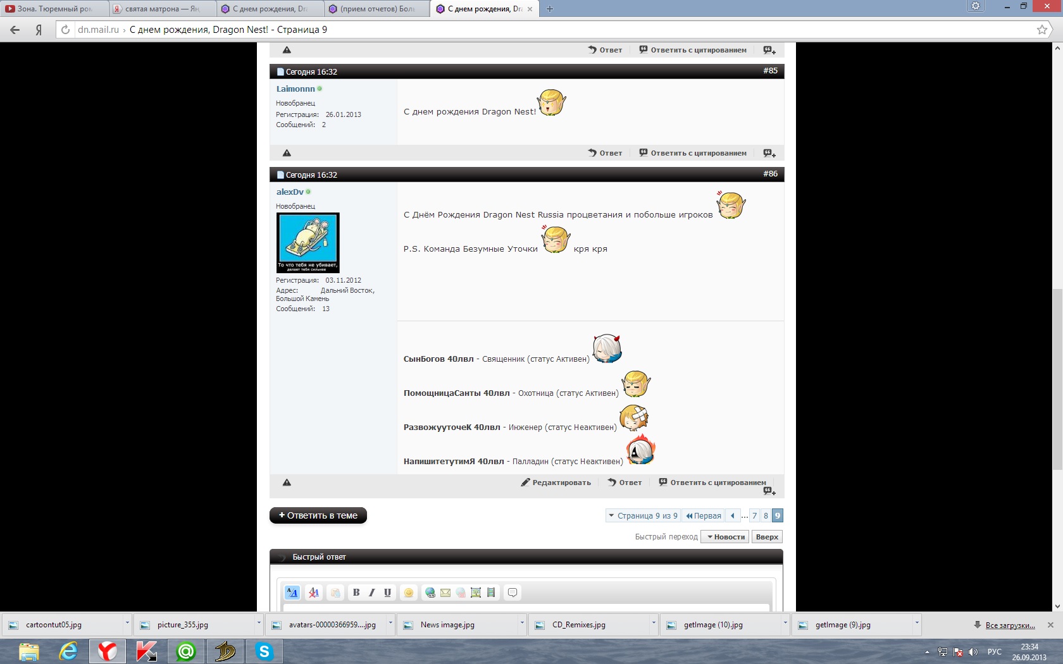
Task: Toggle italic formatting in quick reply
Action: click(x=371, y=593)
